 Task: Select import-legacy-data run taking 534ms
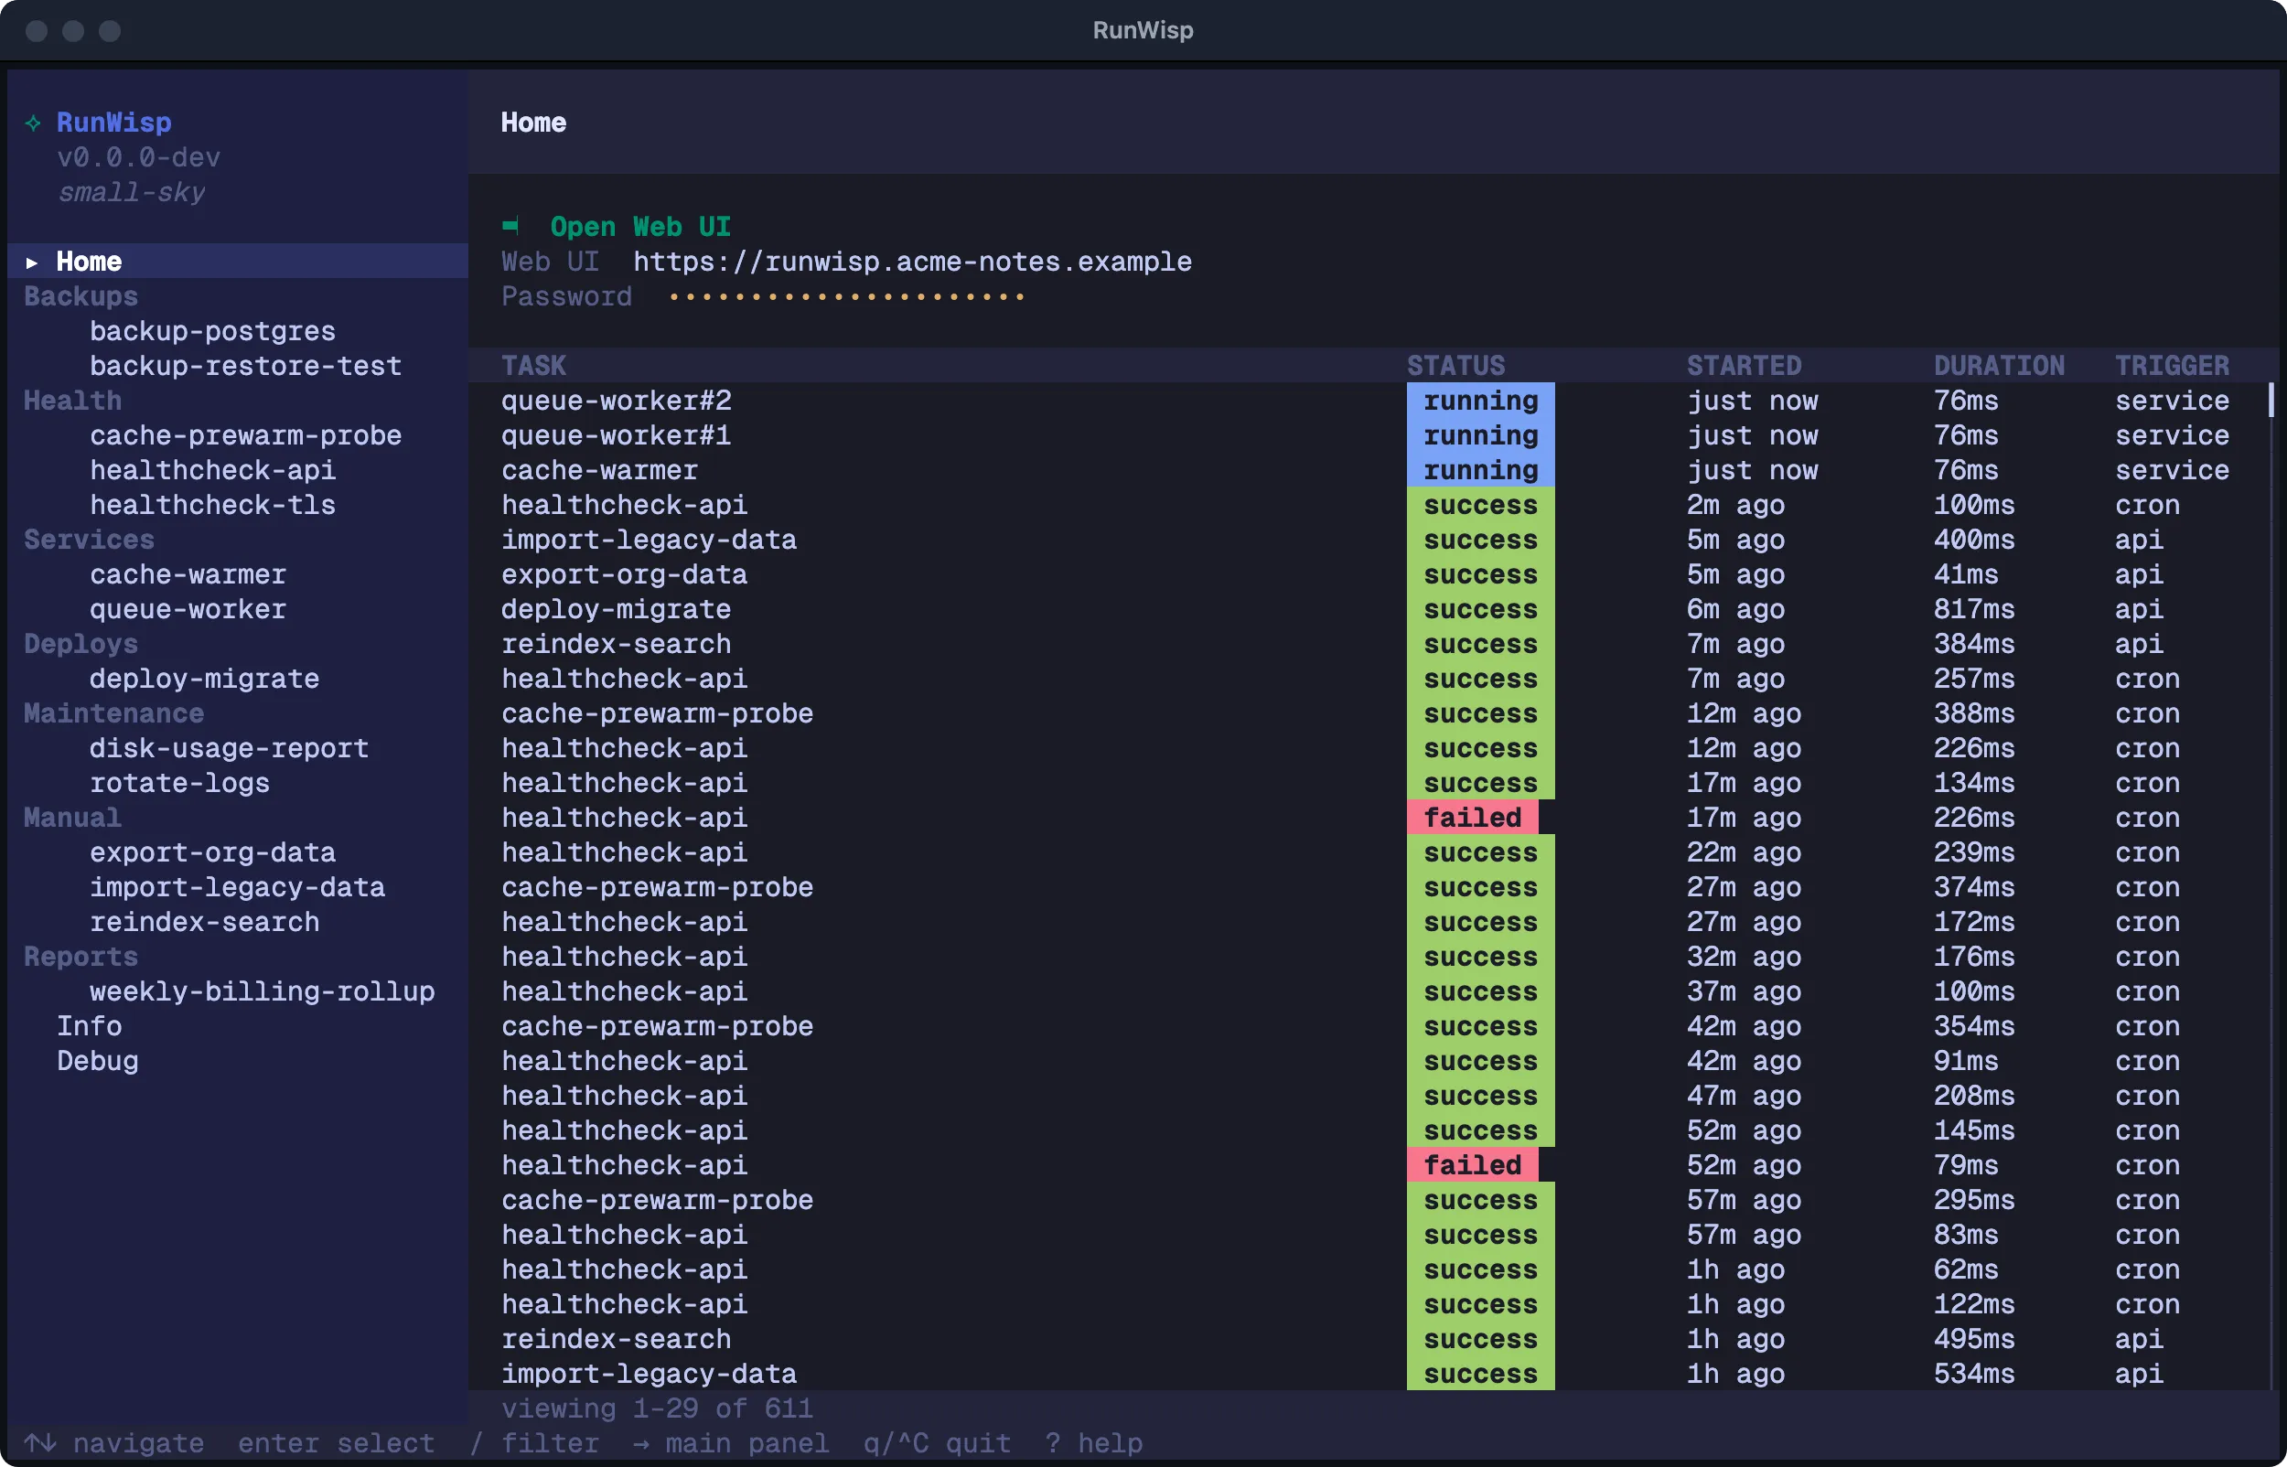[1369, 1375]
